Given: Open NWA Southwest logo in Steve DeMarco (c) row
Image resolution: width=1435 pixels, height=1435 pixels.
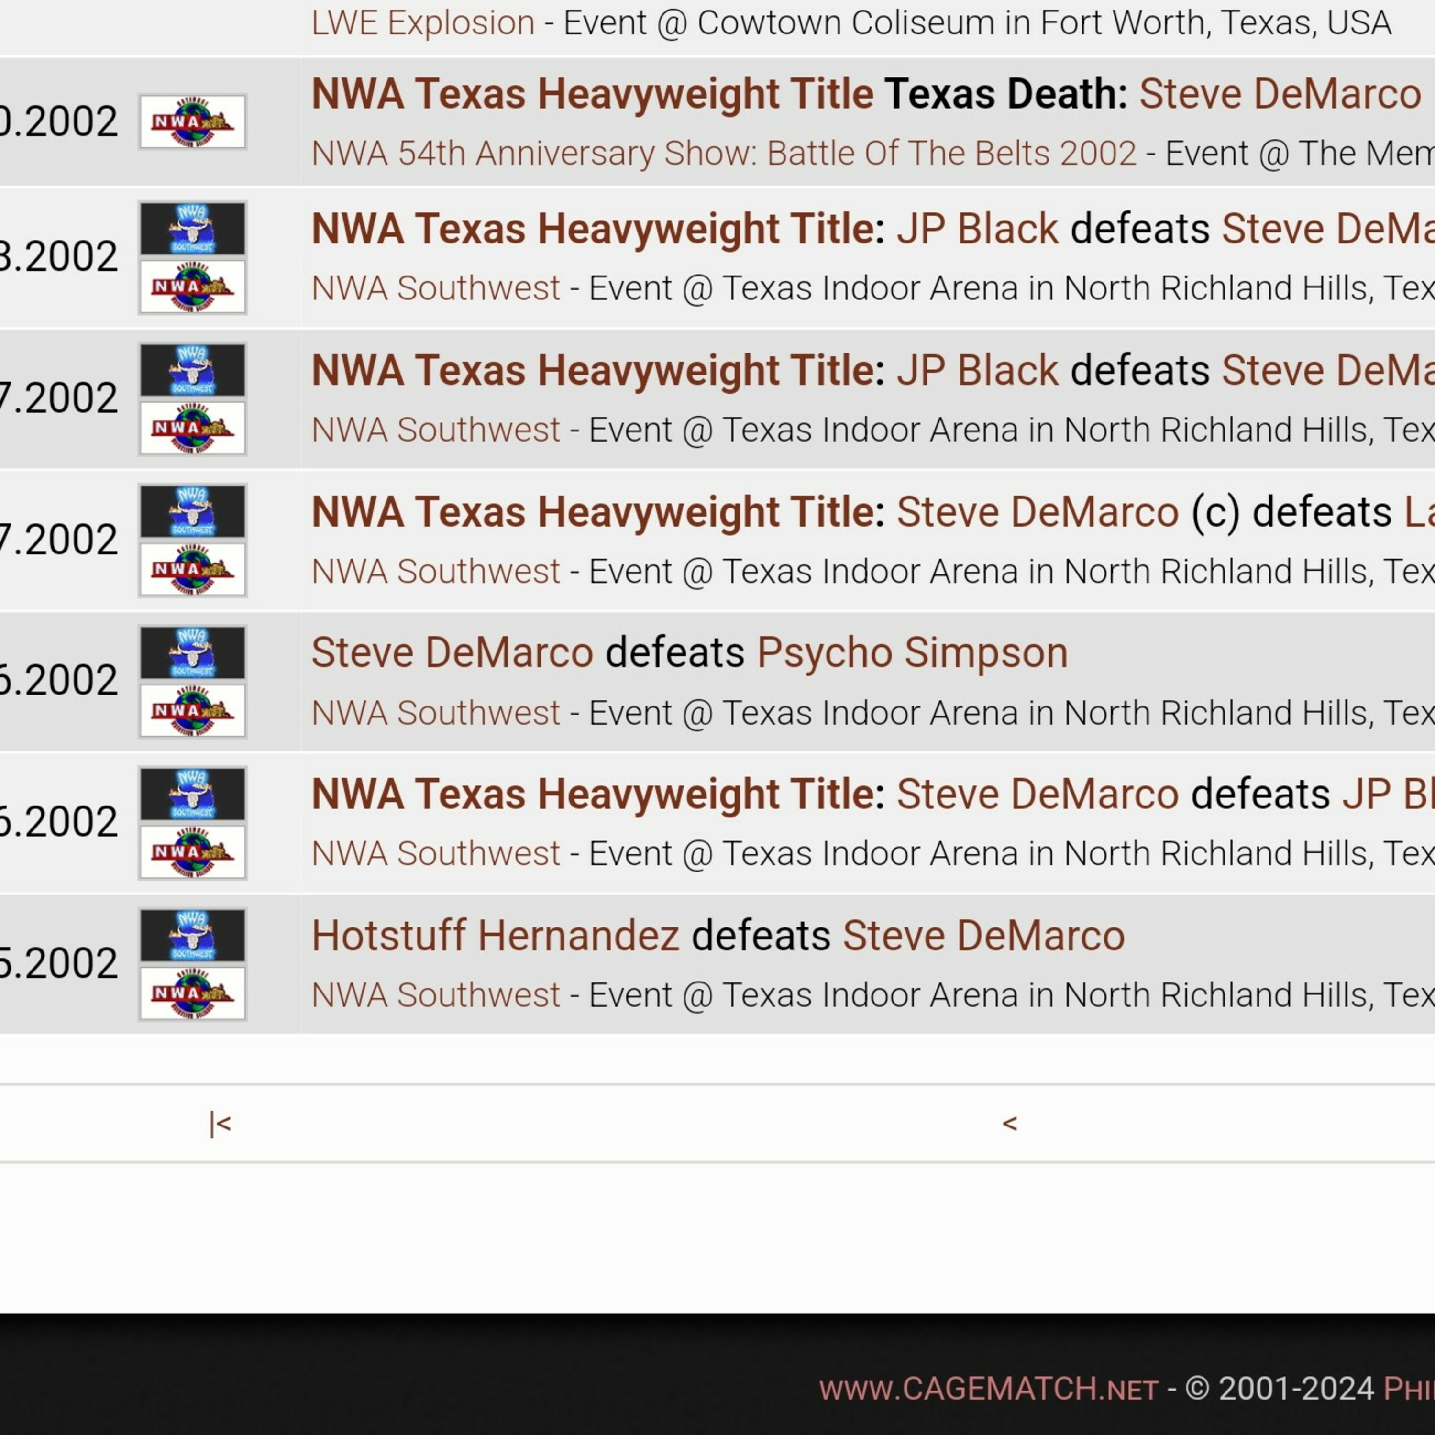Looking at the screenshot, I should click(192, 511).
